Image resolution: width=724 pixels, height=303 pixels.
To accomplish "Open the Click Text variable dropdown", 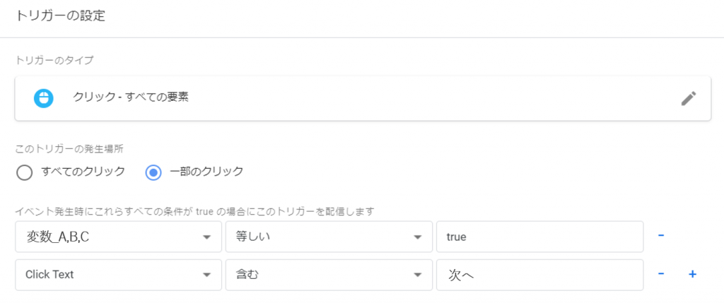I will pyautogui.click(x=118, y=275).
